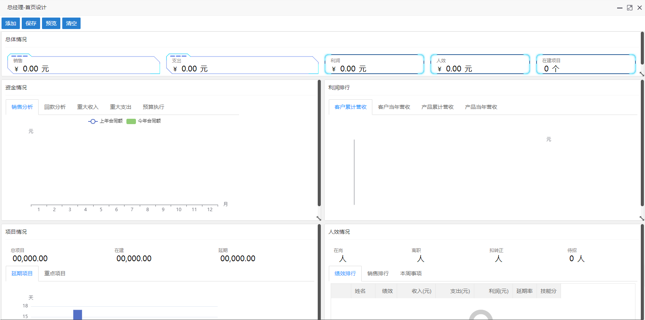Select the 重点项目 tab
Viewport: 645px width, 320px height.
pos(55,273)
